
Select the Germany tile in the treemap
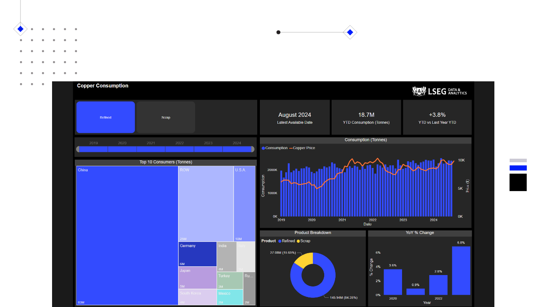[x=197, y=254]
